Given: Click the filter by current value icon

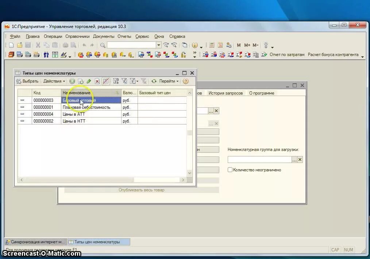Looking at the screenshot, I should coord(124,81).
